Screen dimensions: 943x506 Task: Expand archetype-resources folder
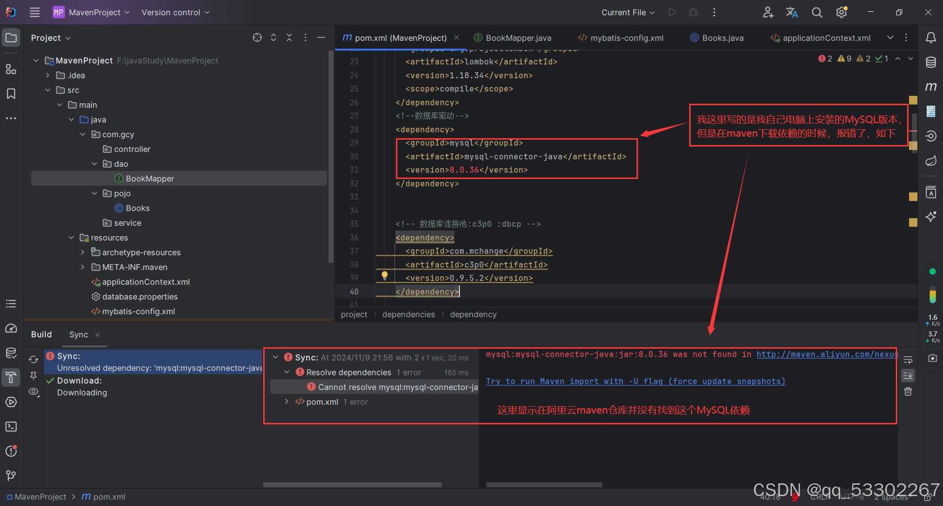(x=83, y=252)
